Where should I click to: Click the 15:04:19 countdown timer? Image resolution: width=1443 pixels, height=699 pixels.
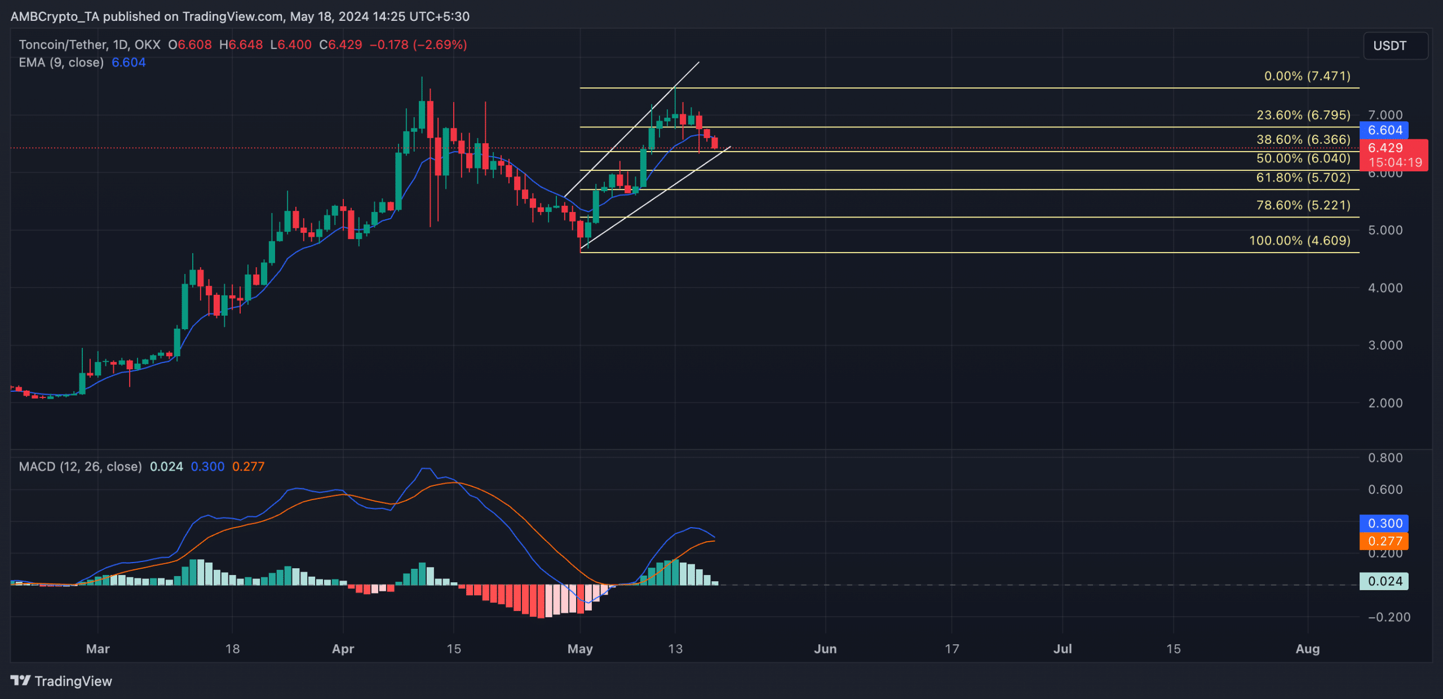1395,163
